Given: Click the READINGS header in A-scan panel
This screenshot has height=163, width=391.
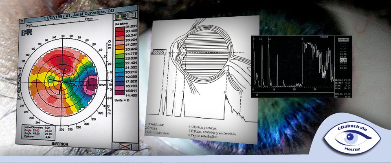Looking at the screenshot, I should 343,40.
